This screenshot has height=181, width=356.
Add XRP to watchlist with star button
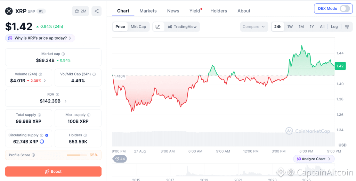coord(80,11)
